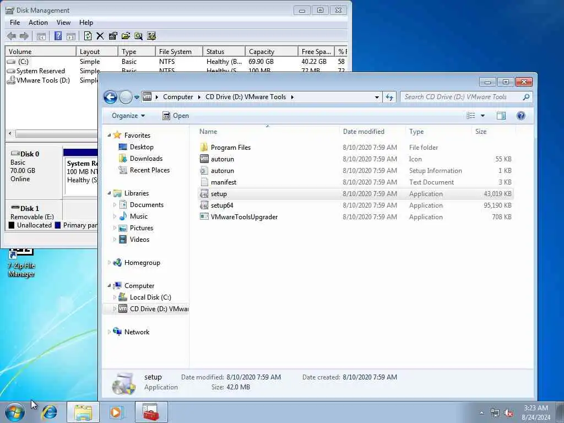Viewport: 564px width, 423px height.
Task: Click the refresh button beside address bar
Action: coord(389,97)
